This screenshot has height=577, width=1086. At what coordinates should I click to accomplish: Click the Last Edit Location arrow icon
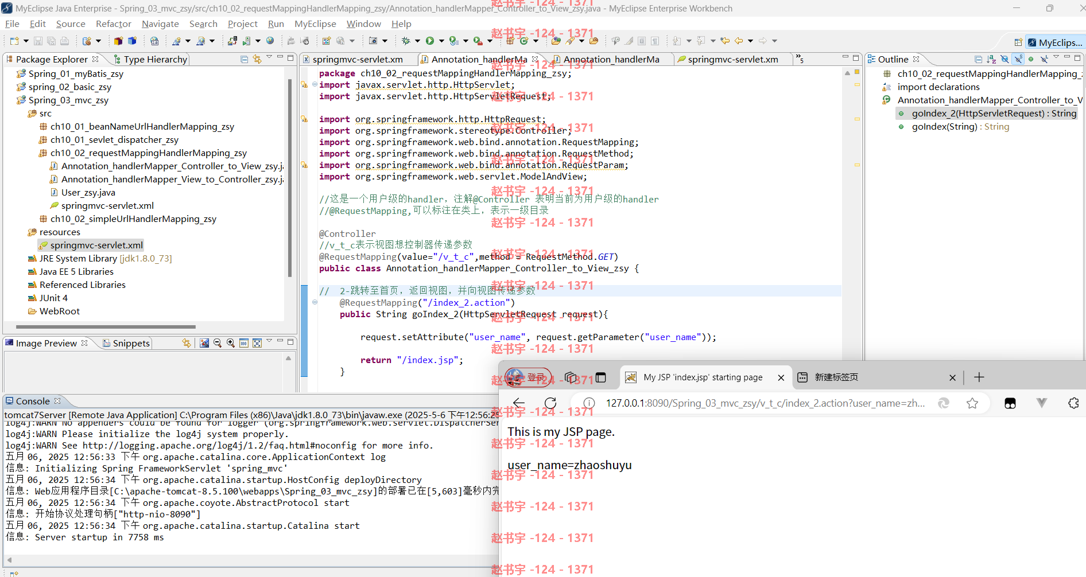click(x=725, y=41)
